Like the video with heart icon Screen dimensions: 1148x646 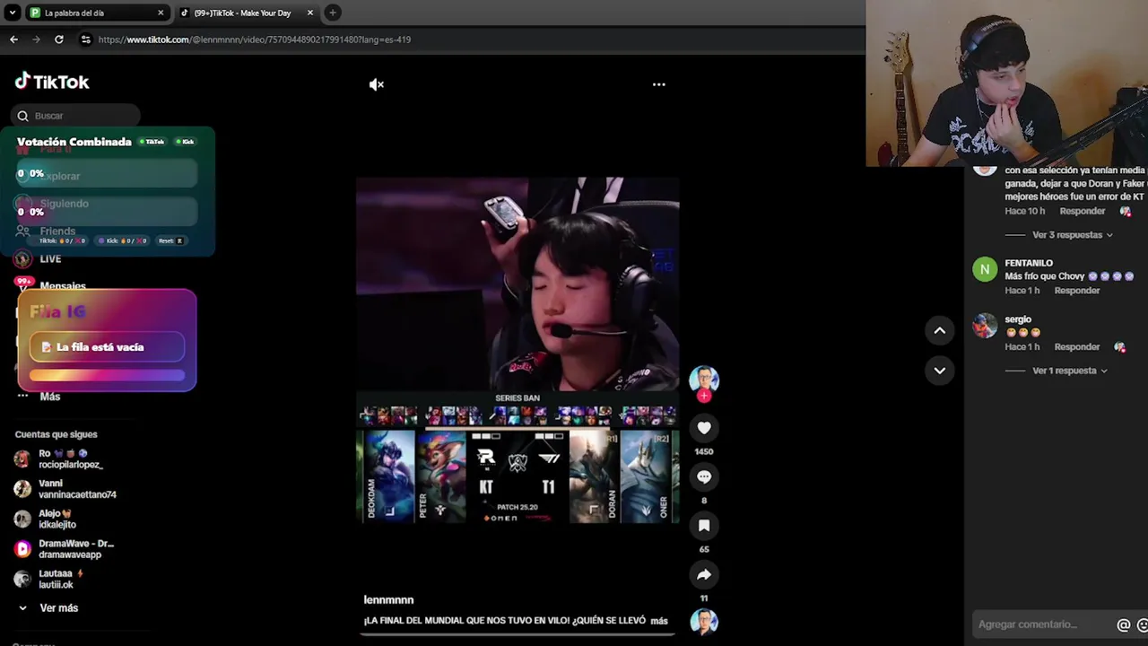[x=704, y=429]
